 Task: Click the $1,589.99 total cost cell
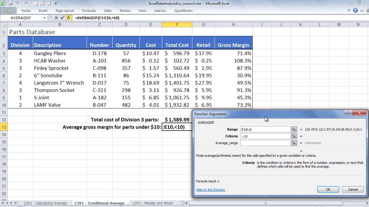(x=177, y=120)
